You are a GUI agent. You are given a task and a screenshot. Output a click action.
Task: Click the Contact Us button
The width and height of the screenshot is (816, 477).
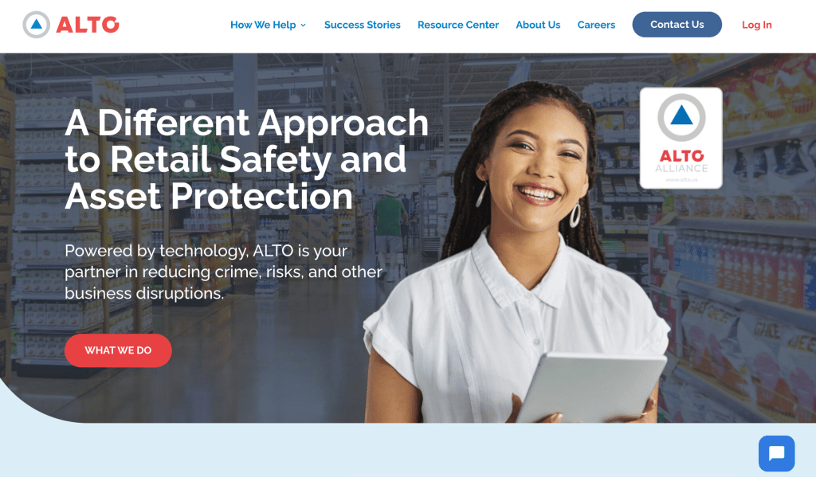(677, 25)
